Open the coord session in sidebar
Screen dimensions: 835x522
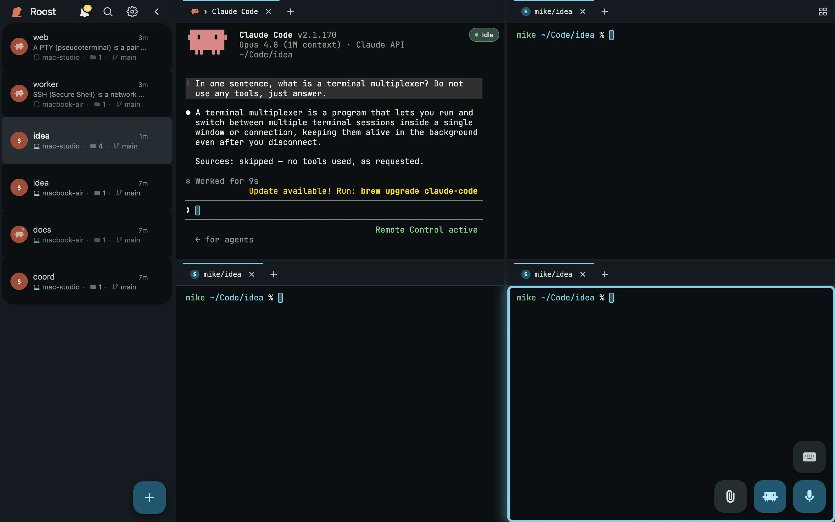pos(87,281)
